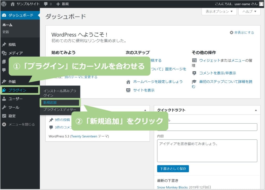Open the Twenty Seventeen theme link
The width and height of the screenshot is (265, 190).
[x=84, y=136]
